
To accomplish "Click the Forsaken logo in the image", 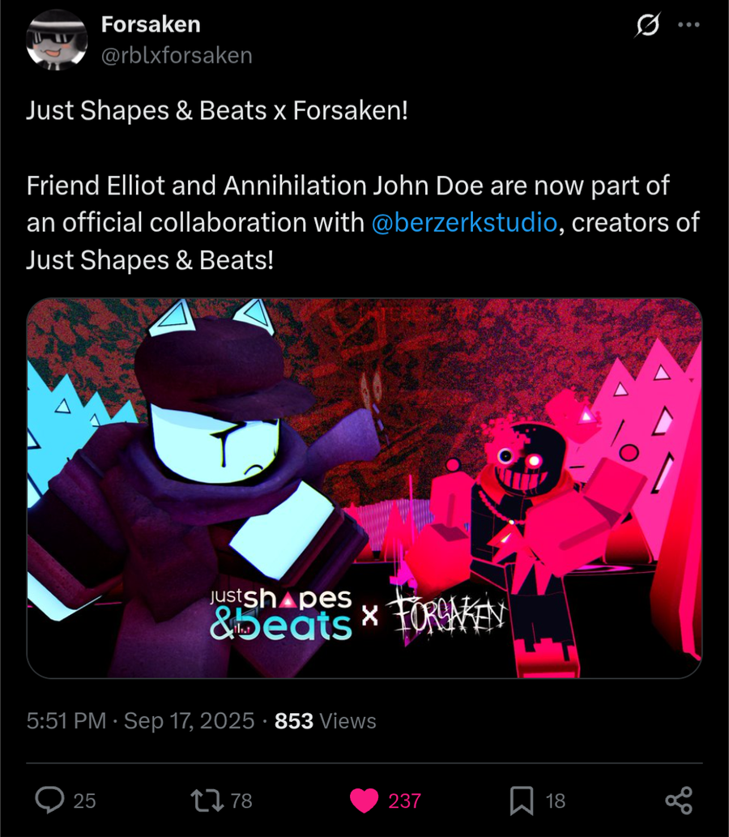I will click(x=447, y=614).
